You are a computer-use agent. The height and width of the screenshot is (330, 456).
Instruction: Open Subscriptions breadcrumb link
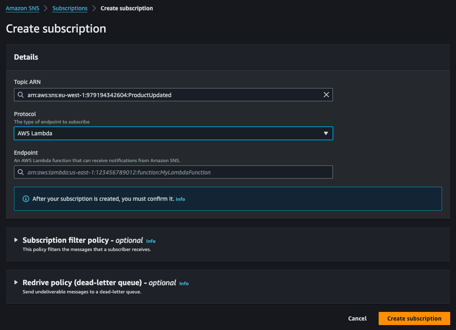[x=70, y=8]
